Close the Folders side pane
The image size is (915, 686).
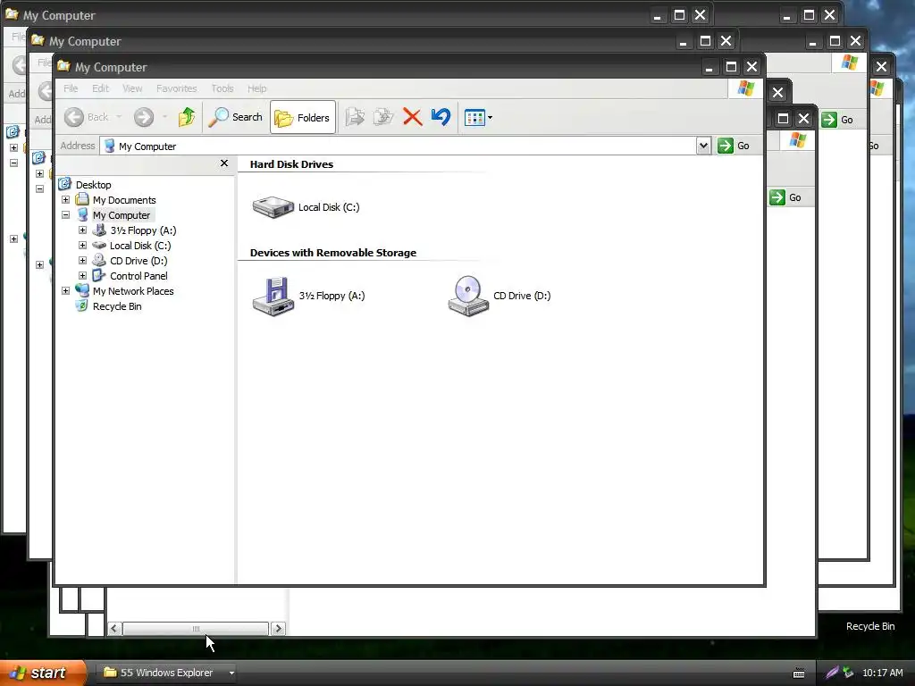coord(224,163)
